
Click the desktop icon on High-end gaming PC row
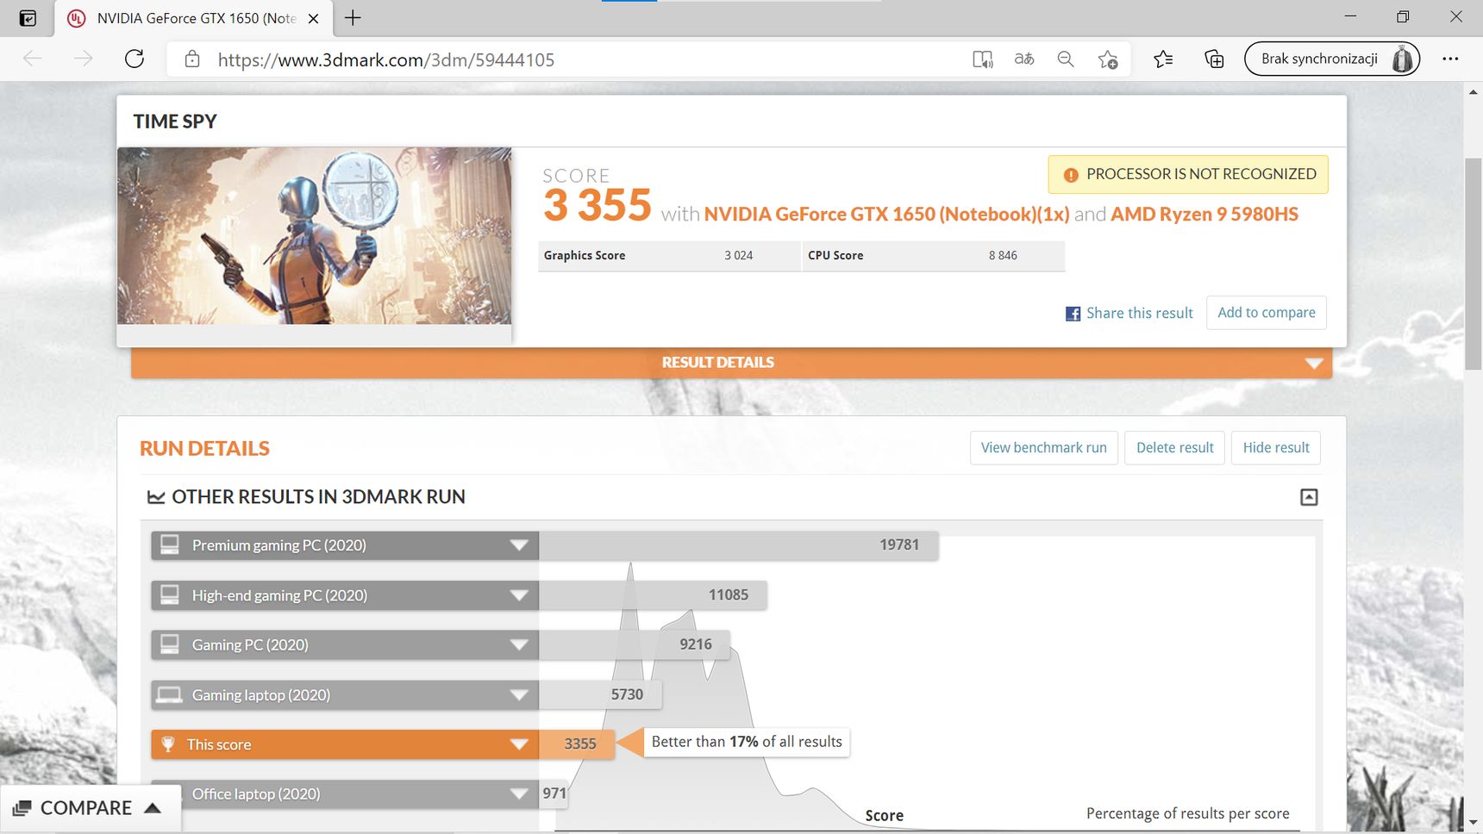click(x=170, y=594)
